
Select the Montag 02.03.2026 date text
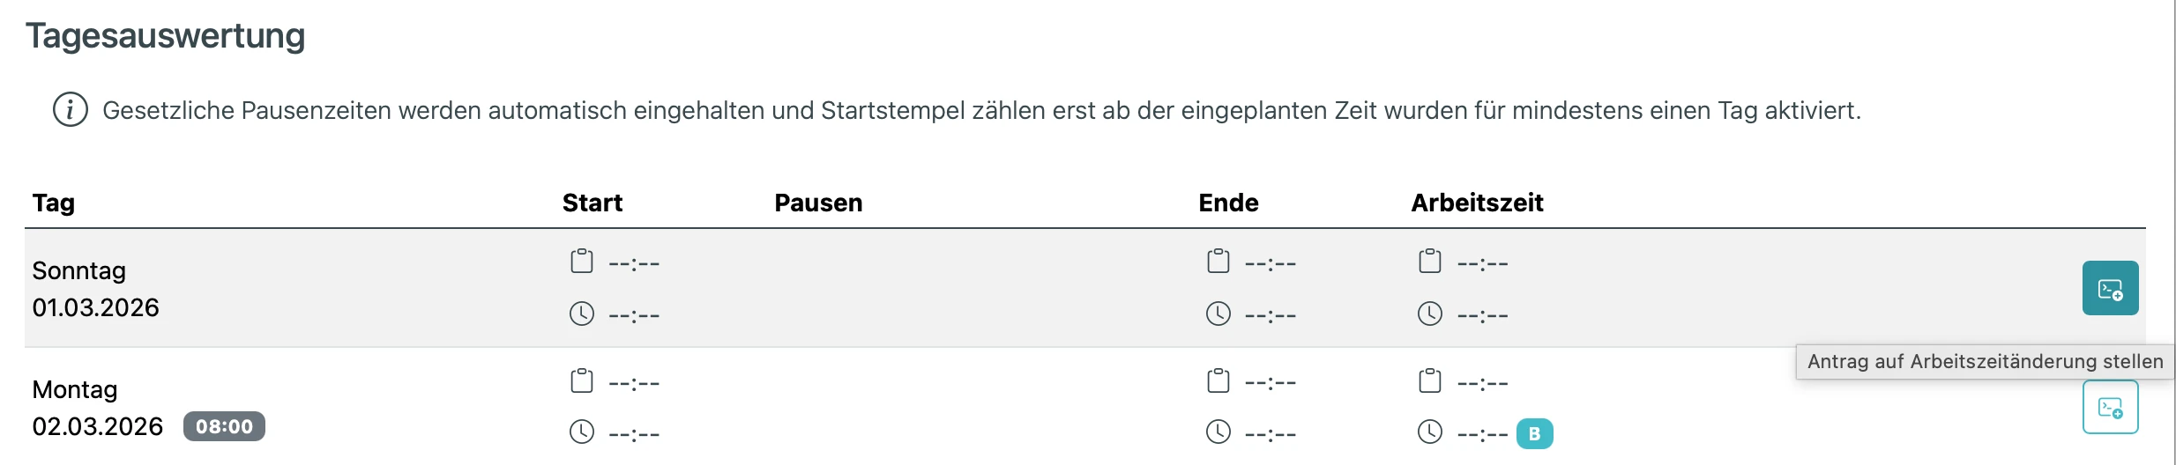(x=98, y=426)
